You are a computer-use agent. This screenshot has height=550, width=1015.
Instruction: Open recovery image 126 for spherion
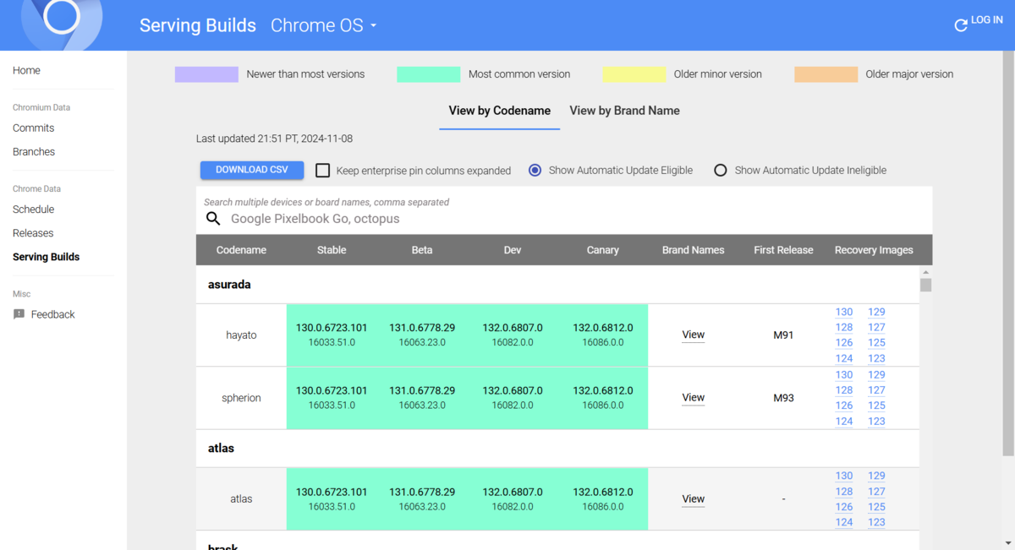pos(844,406)
